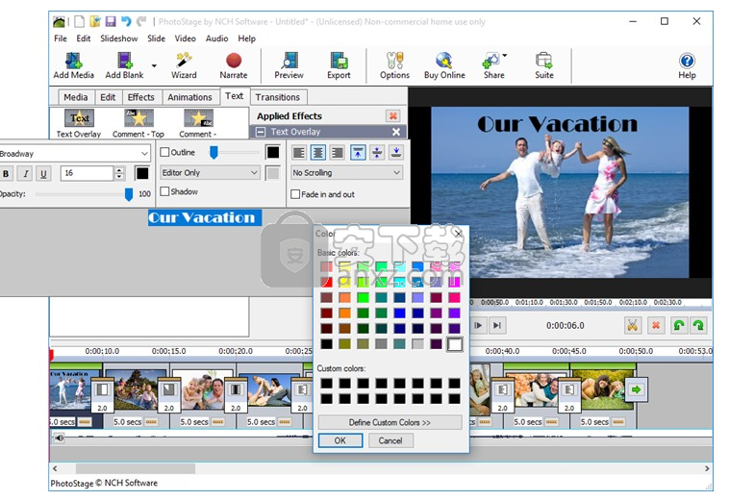
Task: Open the Audio menu
Action: [216, 38]
